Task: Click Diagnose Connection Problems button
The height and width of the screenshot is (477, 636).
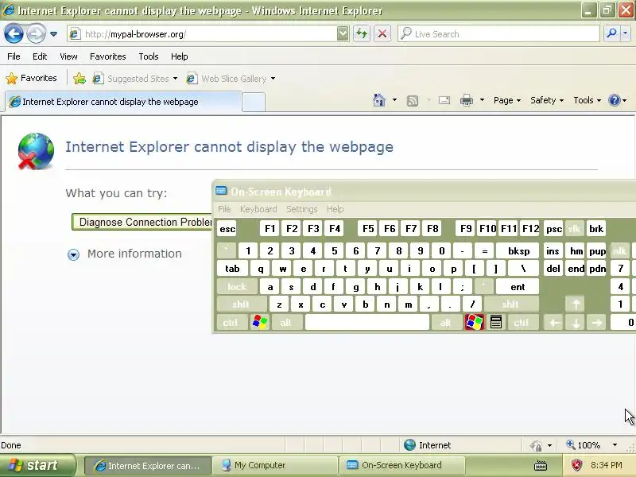Action: pos(142,222)
